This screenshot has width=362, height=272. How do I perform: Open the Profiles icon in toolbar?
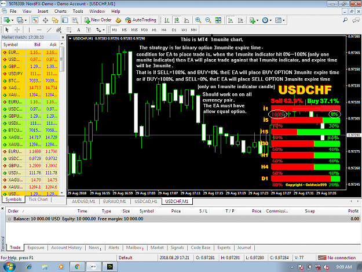(20, 20)
